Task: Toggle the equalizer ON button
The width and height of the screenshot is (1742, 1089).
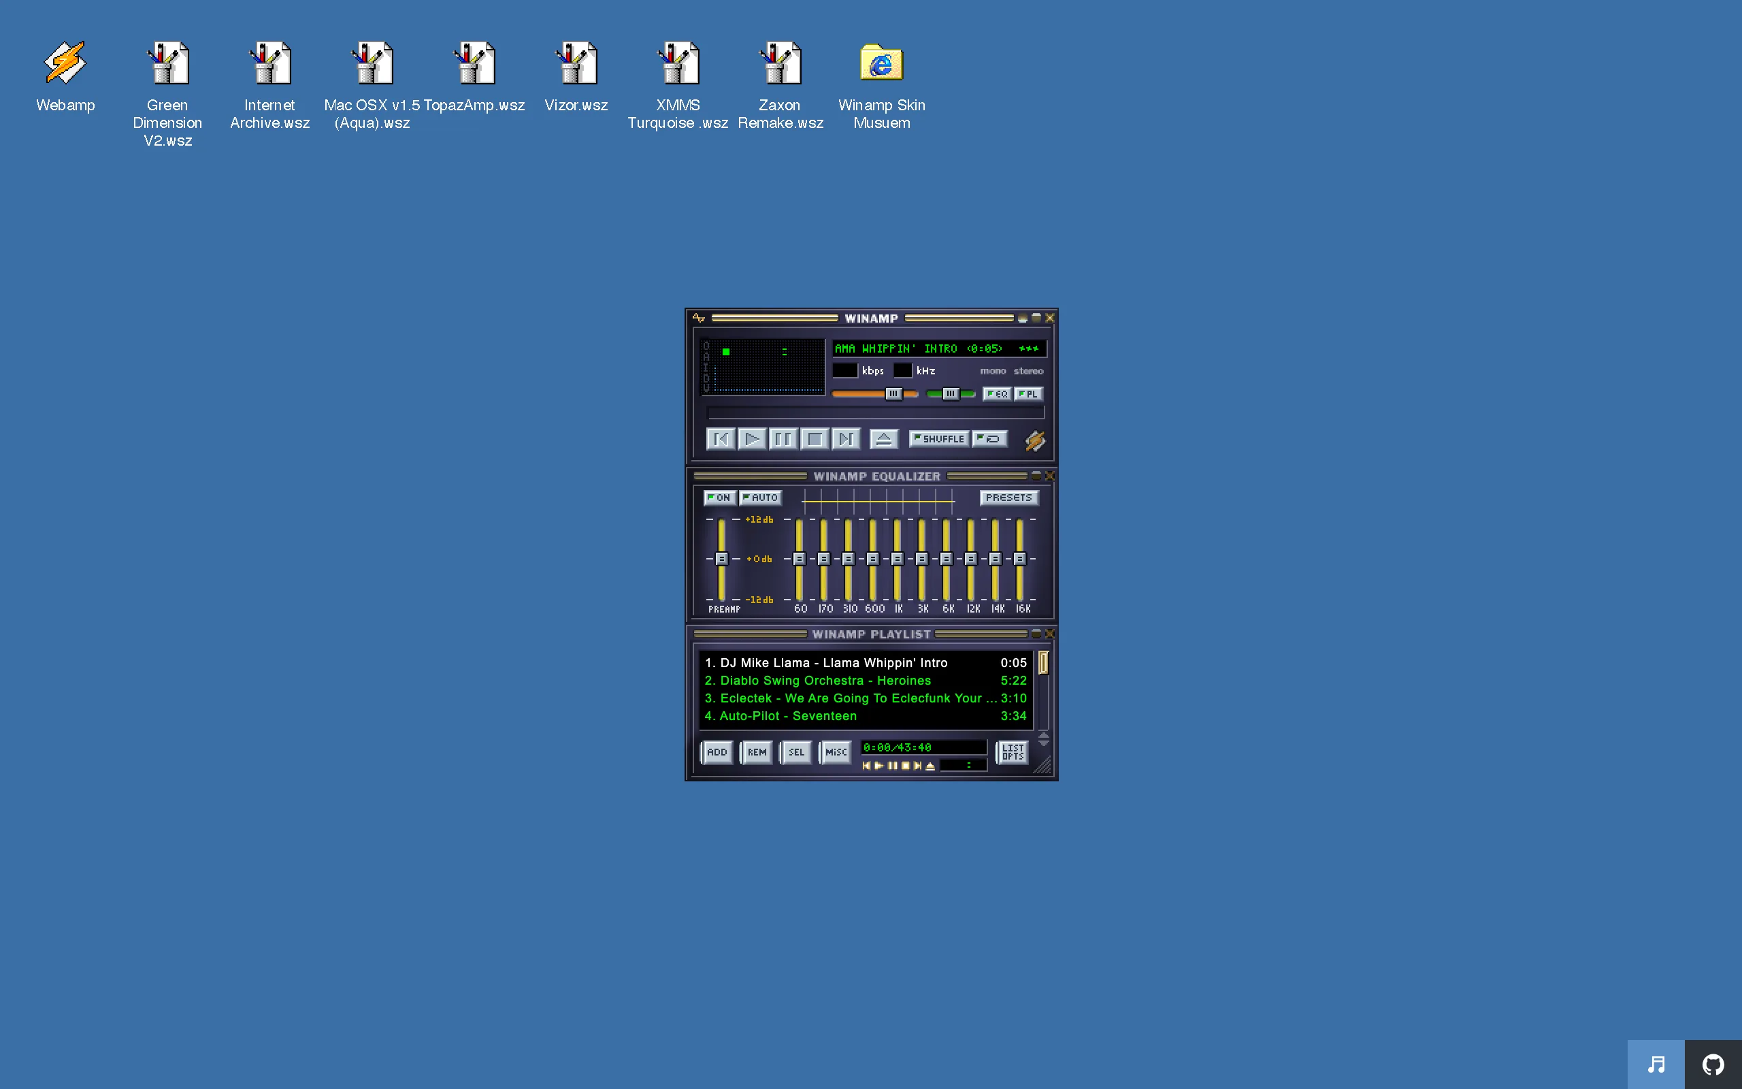Action: (719, 498)
